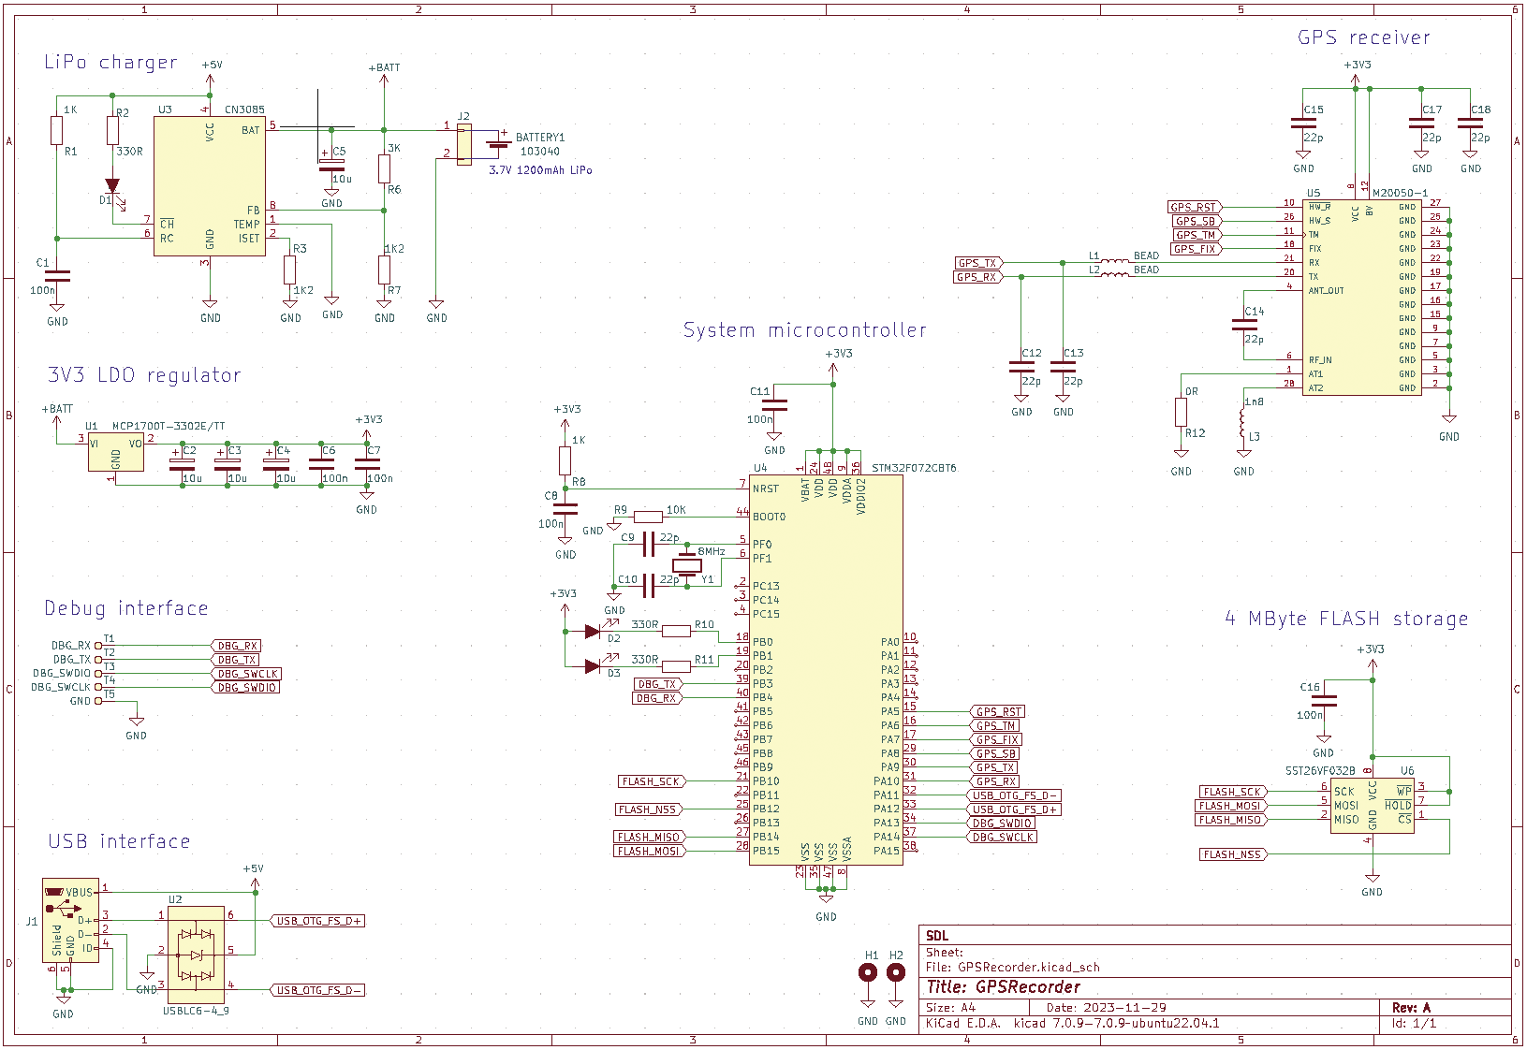1527x1050 pixels.
Task: Select the USBLC6-4_9 ESD protection U2
Action: pyautogui.click(x=196, y=955)
